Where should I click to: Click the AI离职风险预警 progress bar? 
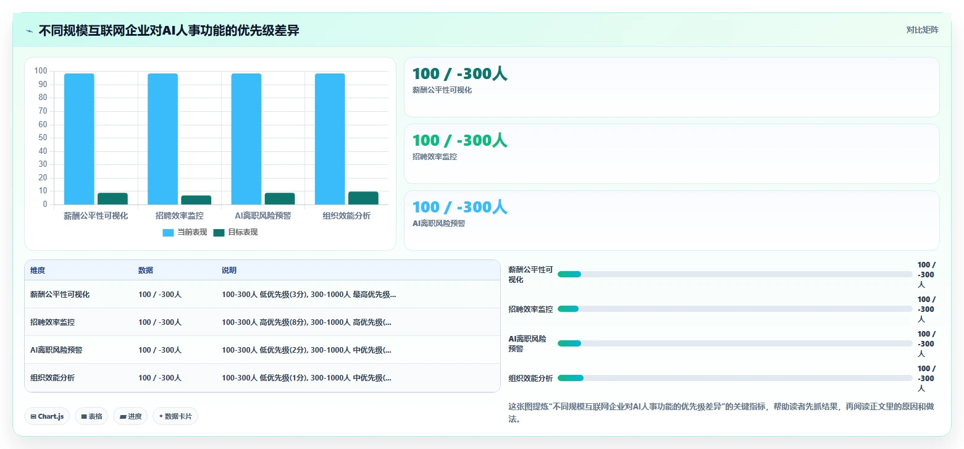point(735,343)
